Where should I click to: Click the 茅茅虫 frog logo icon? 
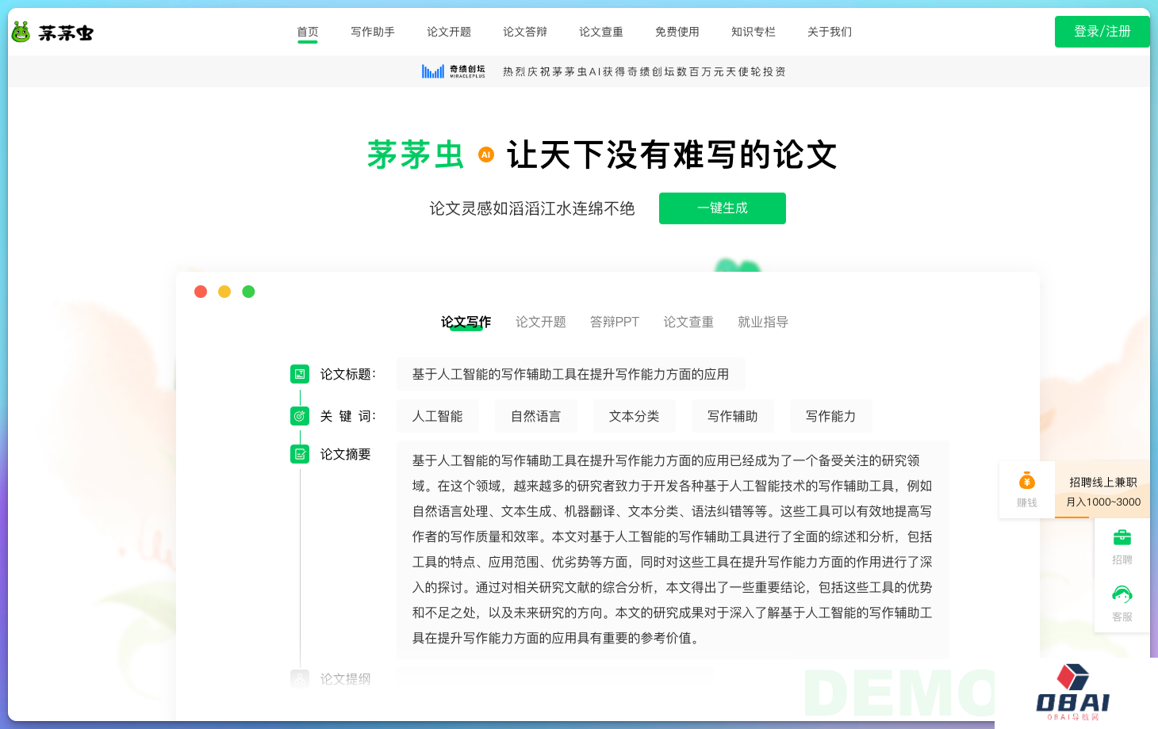(x=21, y=32)
